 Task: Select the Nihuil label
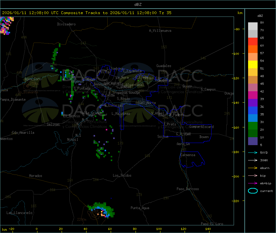[x=72, y=140]
